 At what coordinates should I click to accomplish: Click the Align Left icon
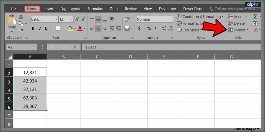92,28
